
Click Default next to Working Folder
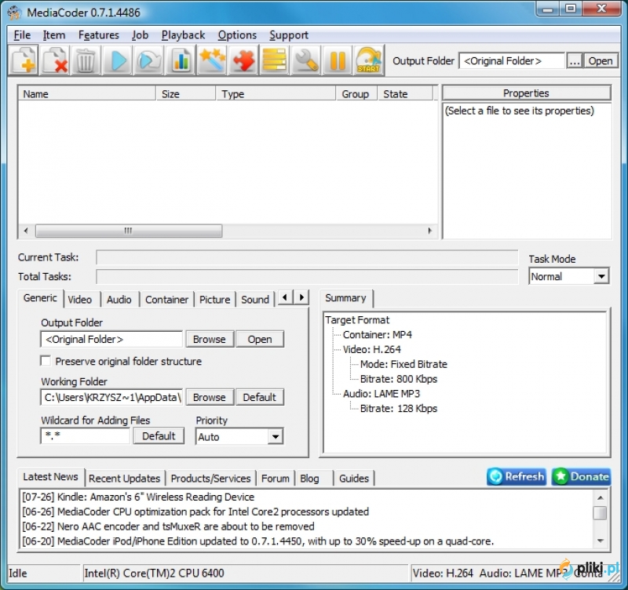click(260, 397)
